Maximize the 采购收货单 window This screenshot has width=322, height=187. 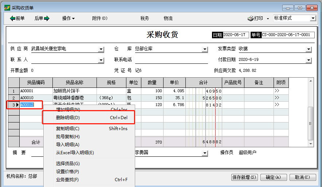coord(300,8)
